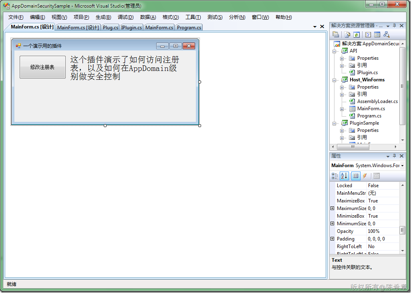Switch property grid to Categorized view
Viewport: 411px width, 293px height.
coord(335,176)
